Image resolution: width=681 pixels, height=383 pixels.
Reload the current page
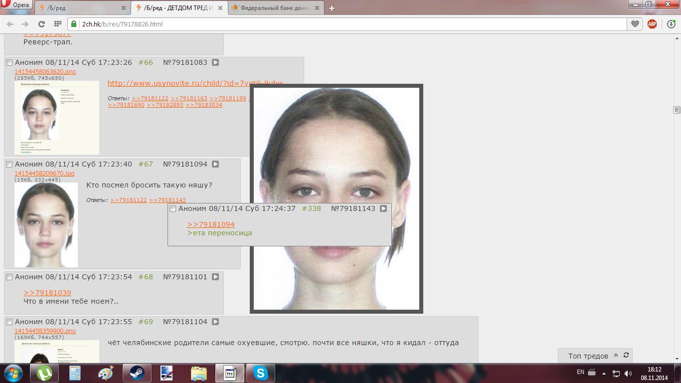(41, 24)
